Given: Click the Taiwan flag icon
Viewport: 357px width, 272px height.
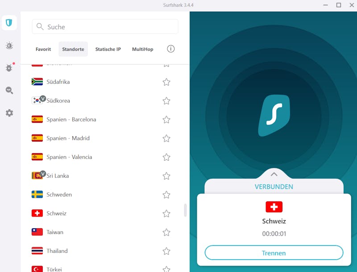Looking at the screenshot, I should pos(37,232).
